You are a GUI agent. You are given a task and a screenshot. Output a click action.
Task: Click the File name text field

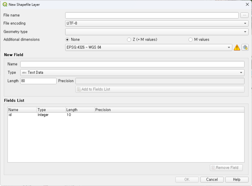(152, 15)
